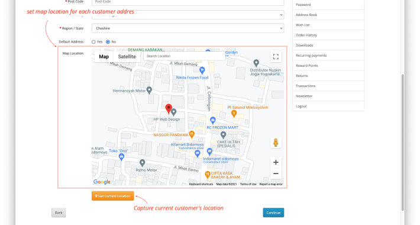Click the HP Web Design map pin
This screenshot has width=420, height=225.
(174, 112)
